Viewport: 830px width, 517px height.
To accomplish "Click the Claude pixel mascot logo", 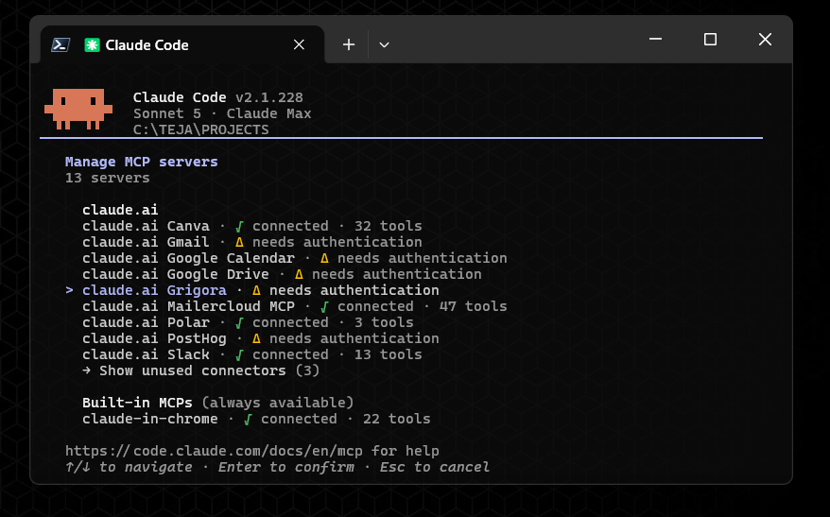I will tap(78, 109).
